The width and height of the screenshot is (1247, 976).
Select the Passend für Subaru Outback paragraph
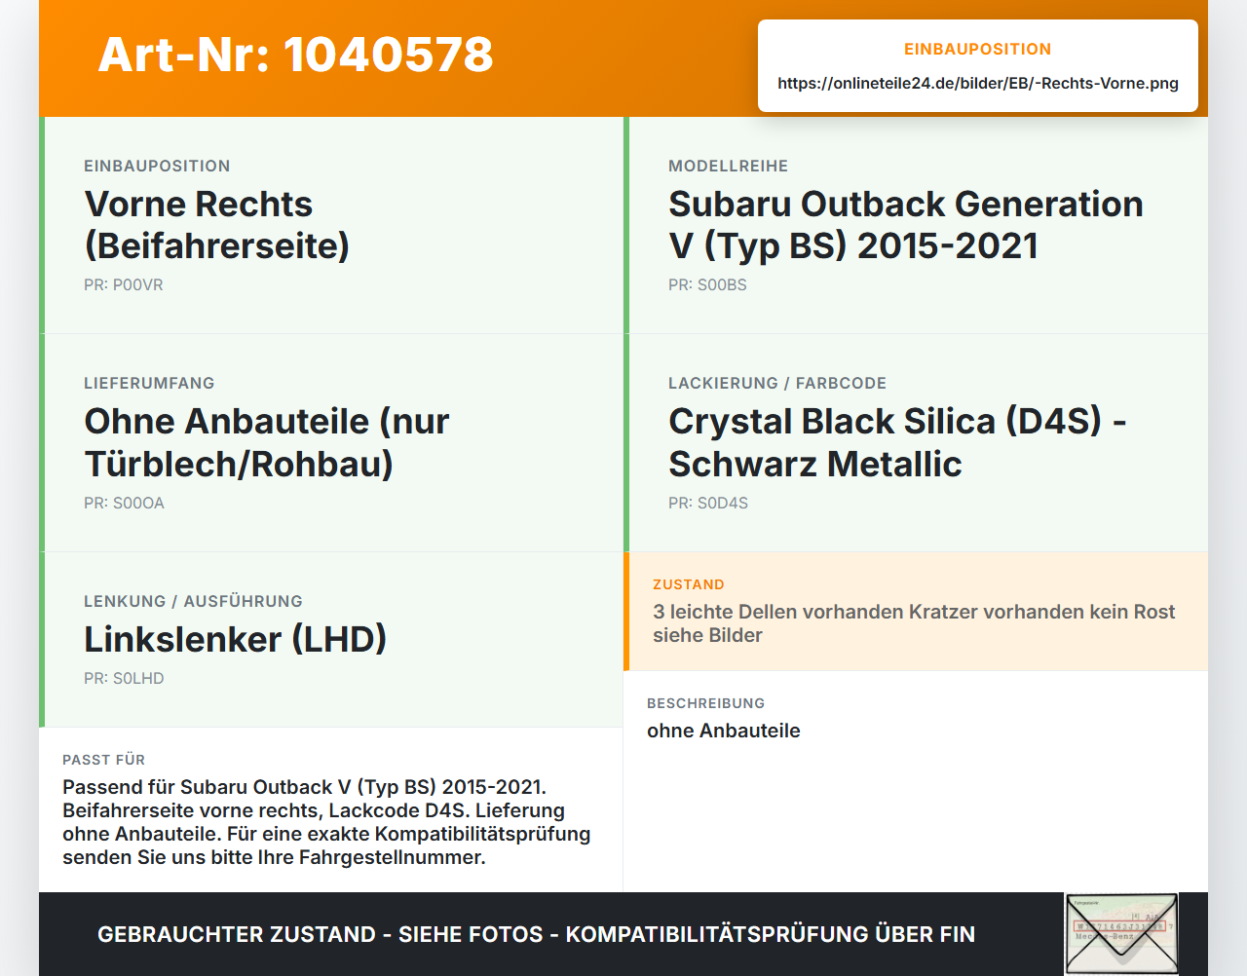[x=326, y=822]
